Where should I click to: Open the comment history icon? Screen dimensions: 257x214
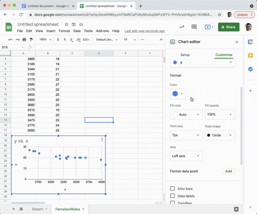pyautogui.click(x=194, y=27)
